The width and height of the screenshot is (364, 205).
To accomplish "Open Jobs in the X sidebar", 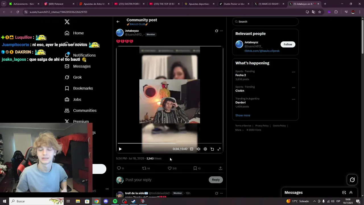I will (x=73, y=99).
